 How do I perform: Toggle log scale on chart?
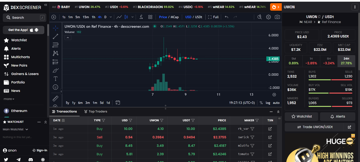tap(268, 103)
